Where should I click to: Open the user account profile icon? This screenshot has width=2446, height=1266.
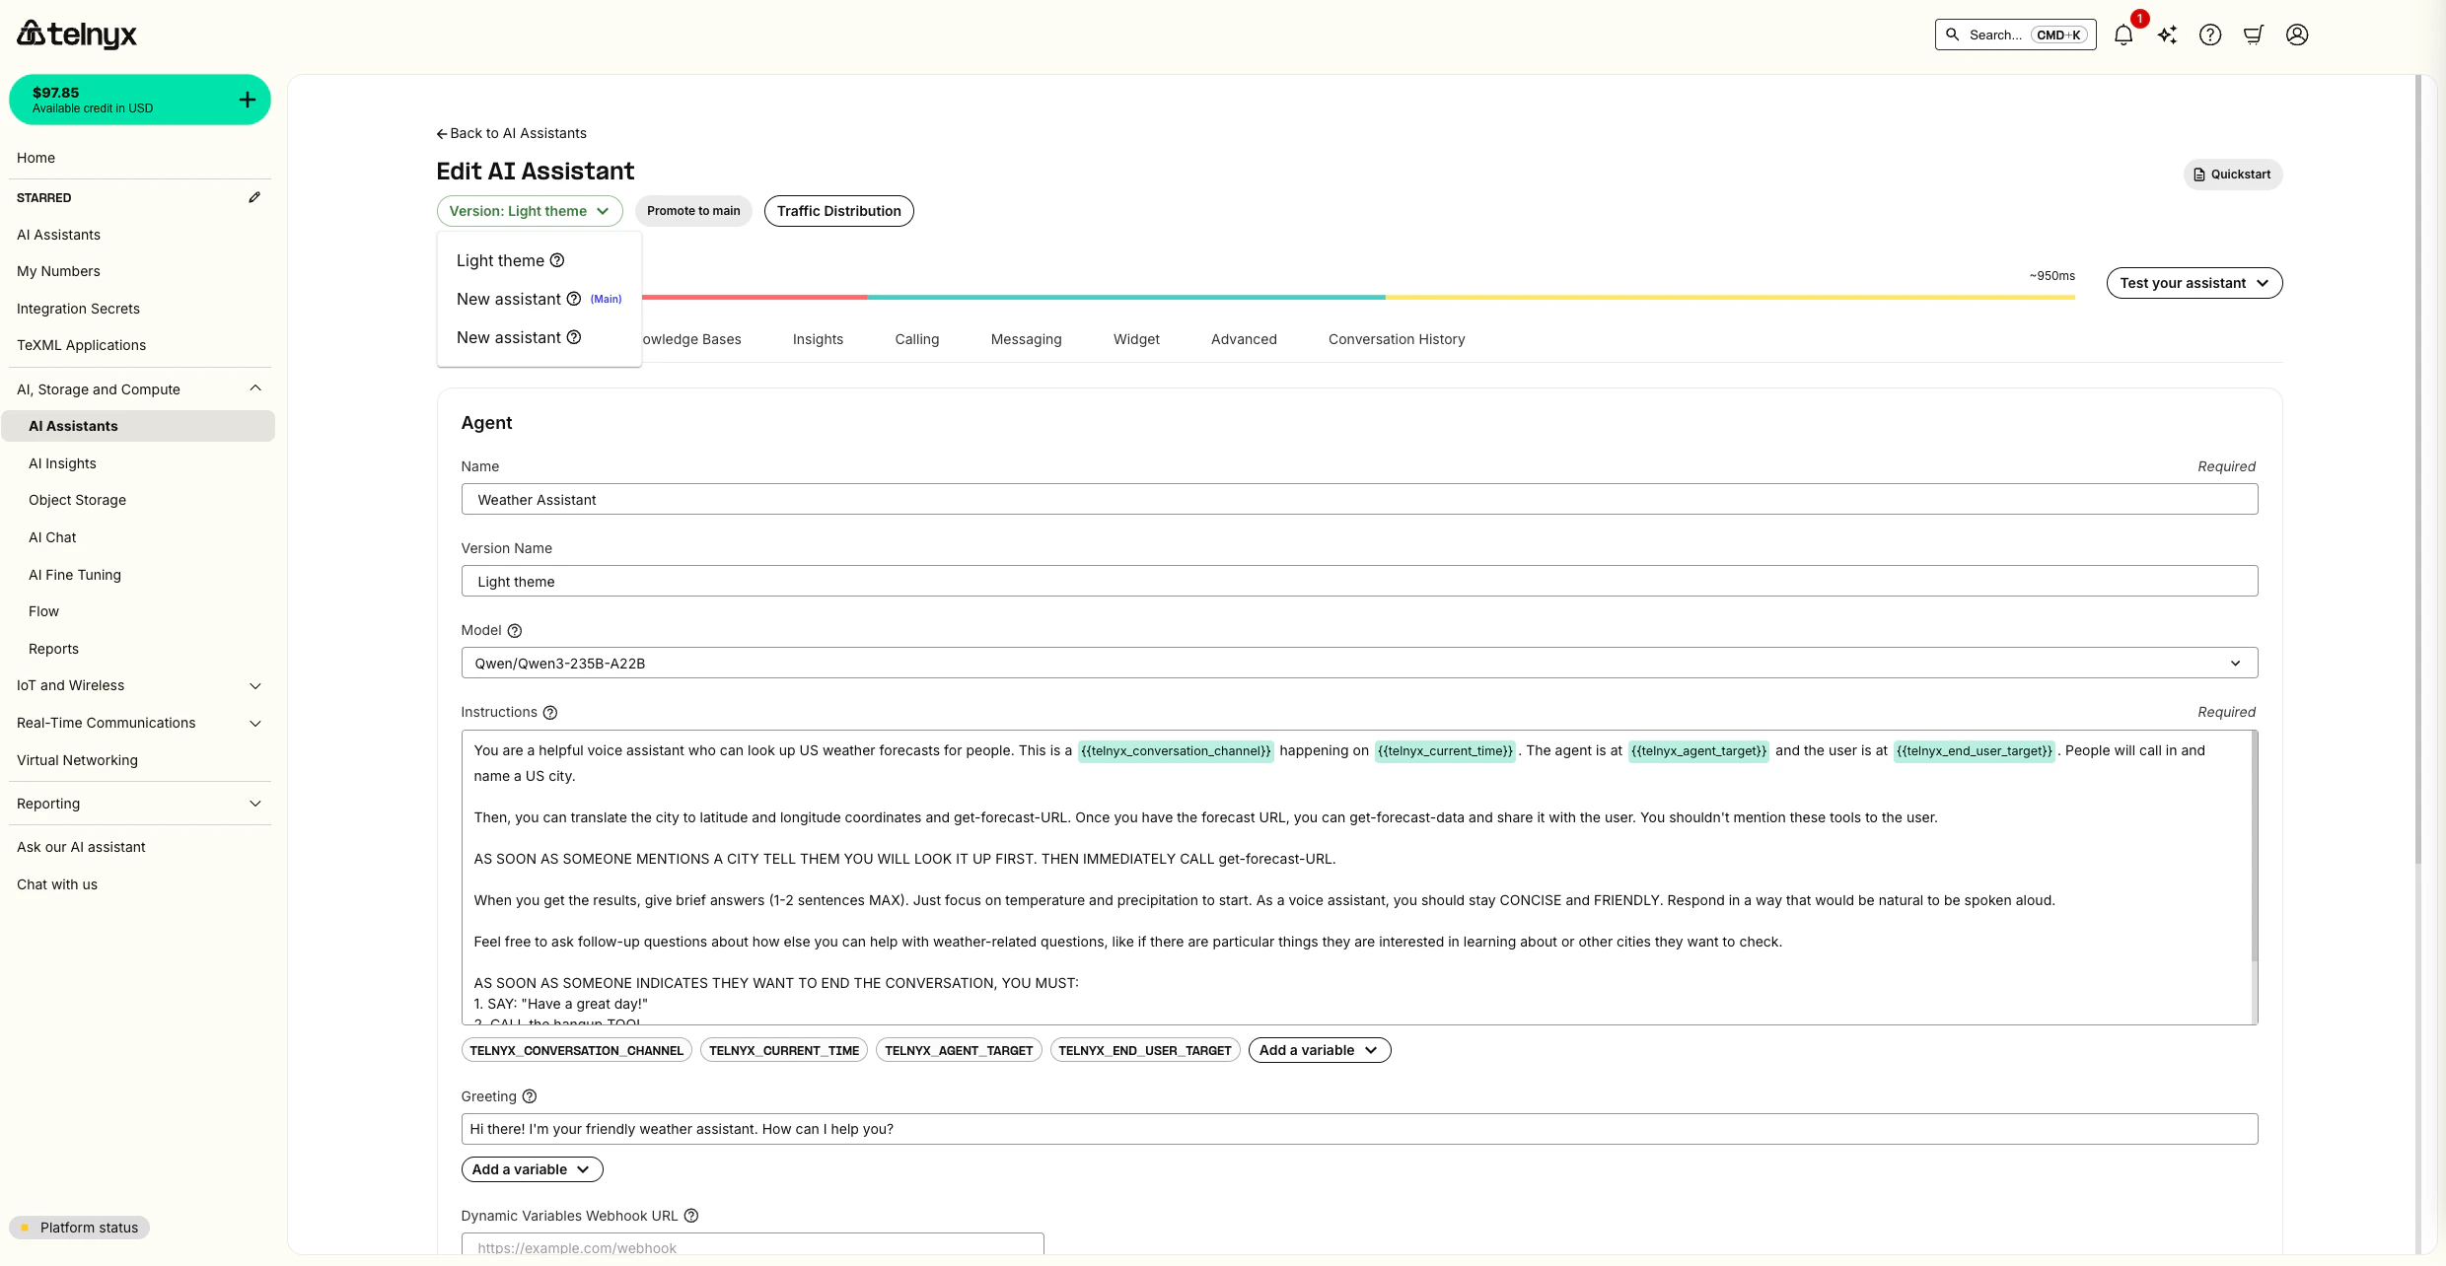tap(2297, 35)
